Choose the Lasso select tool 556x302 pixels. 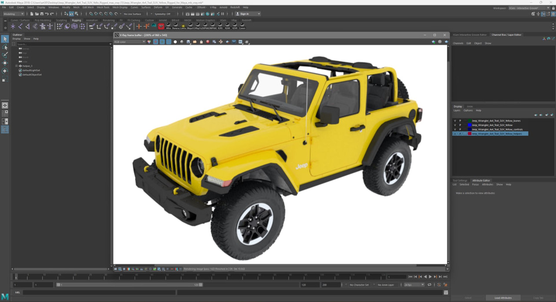click(5, 47)
